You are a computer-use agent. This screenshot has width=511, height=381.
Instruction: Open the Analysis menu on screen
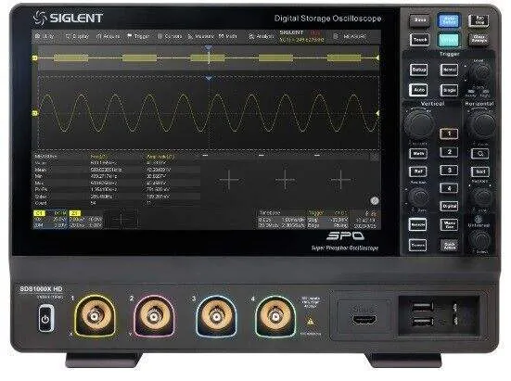(x=261, y=37)
